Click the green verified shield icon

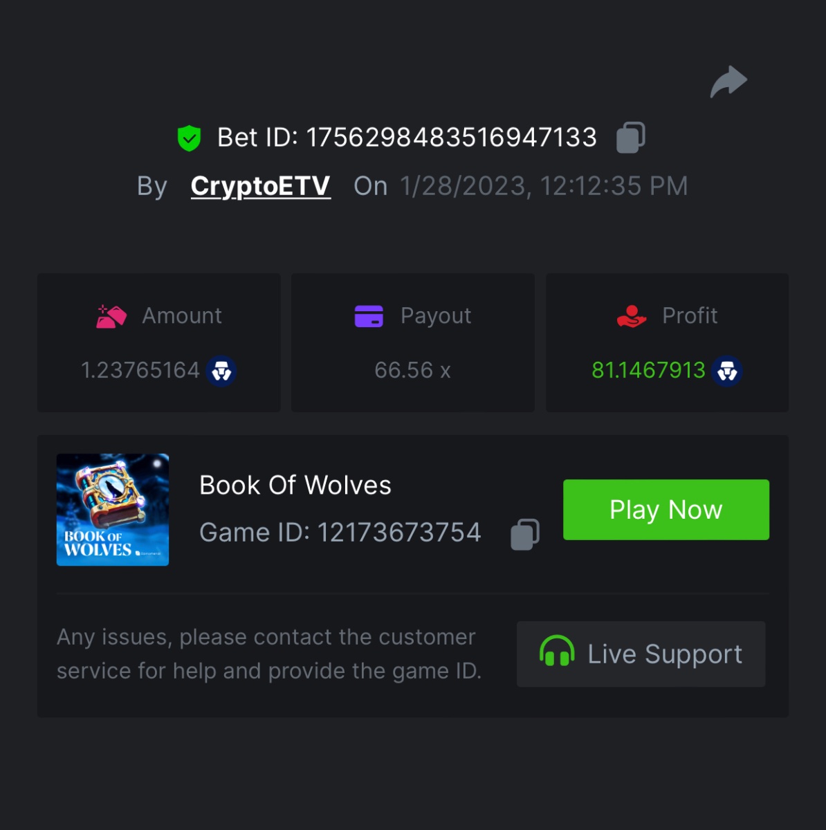[x=189, y=138]
